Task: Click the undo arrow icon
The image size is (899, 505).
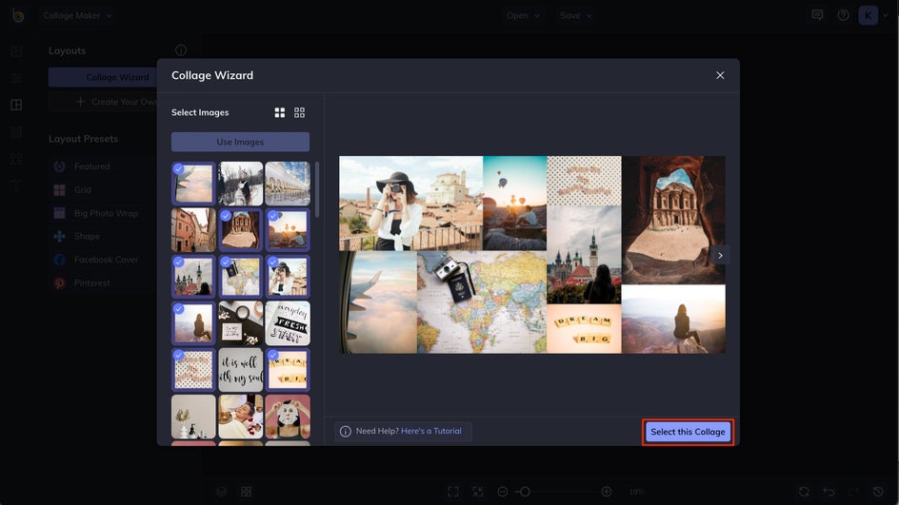Action: (x=829, y=492)
